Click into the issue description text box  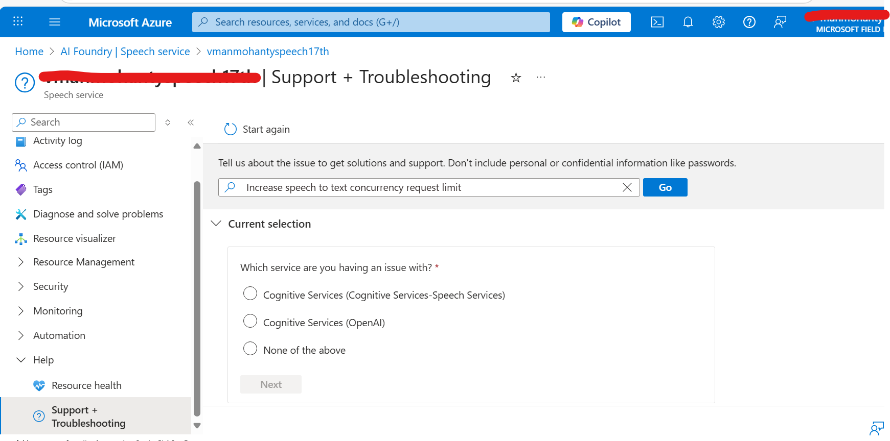pyautogui.click(x=429, y=187)
